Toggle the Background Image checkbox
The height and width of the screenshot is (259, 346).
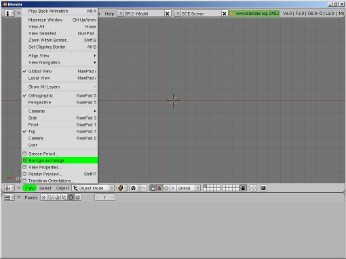(x=25, y=160)
